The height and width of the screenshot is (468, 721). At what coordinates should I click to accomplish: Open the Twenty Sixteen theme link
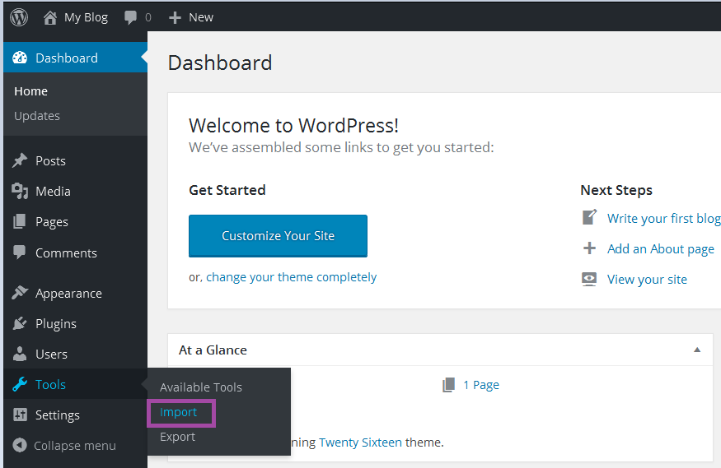[361, 443]
